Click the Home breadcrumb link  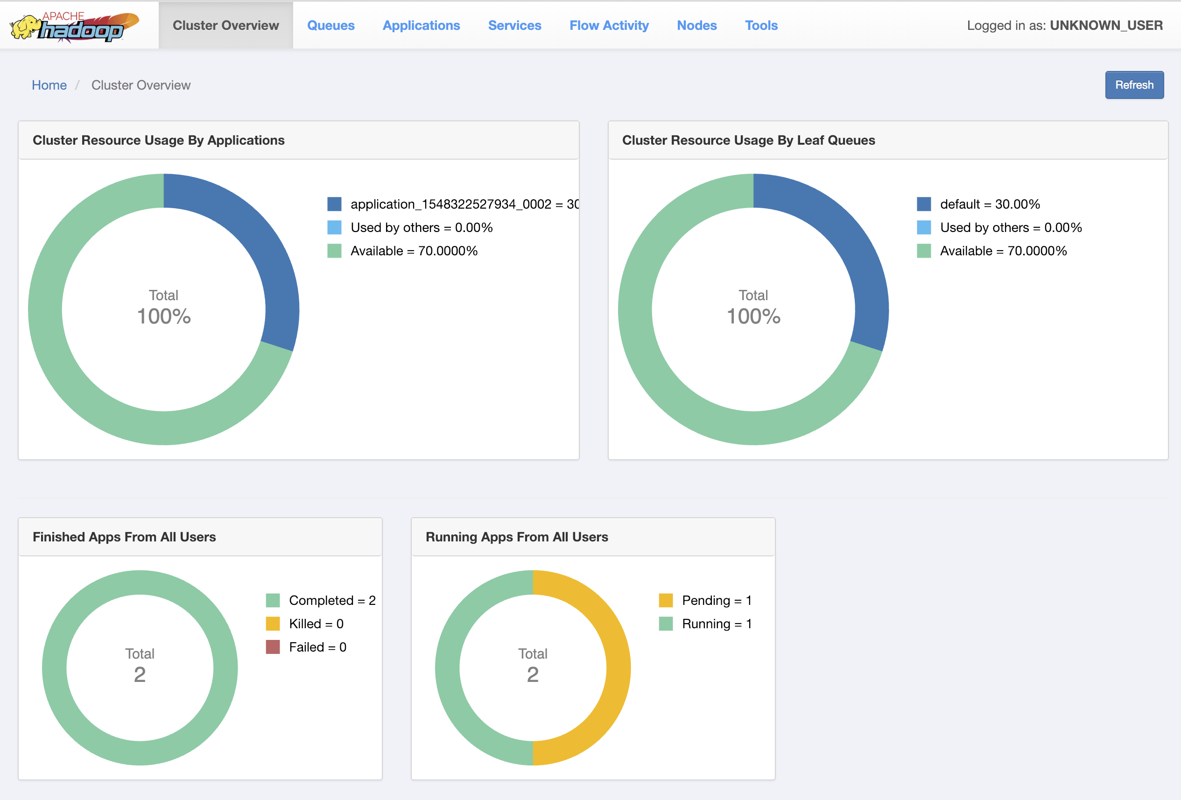click(49, 85)
